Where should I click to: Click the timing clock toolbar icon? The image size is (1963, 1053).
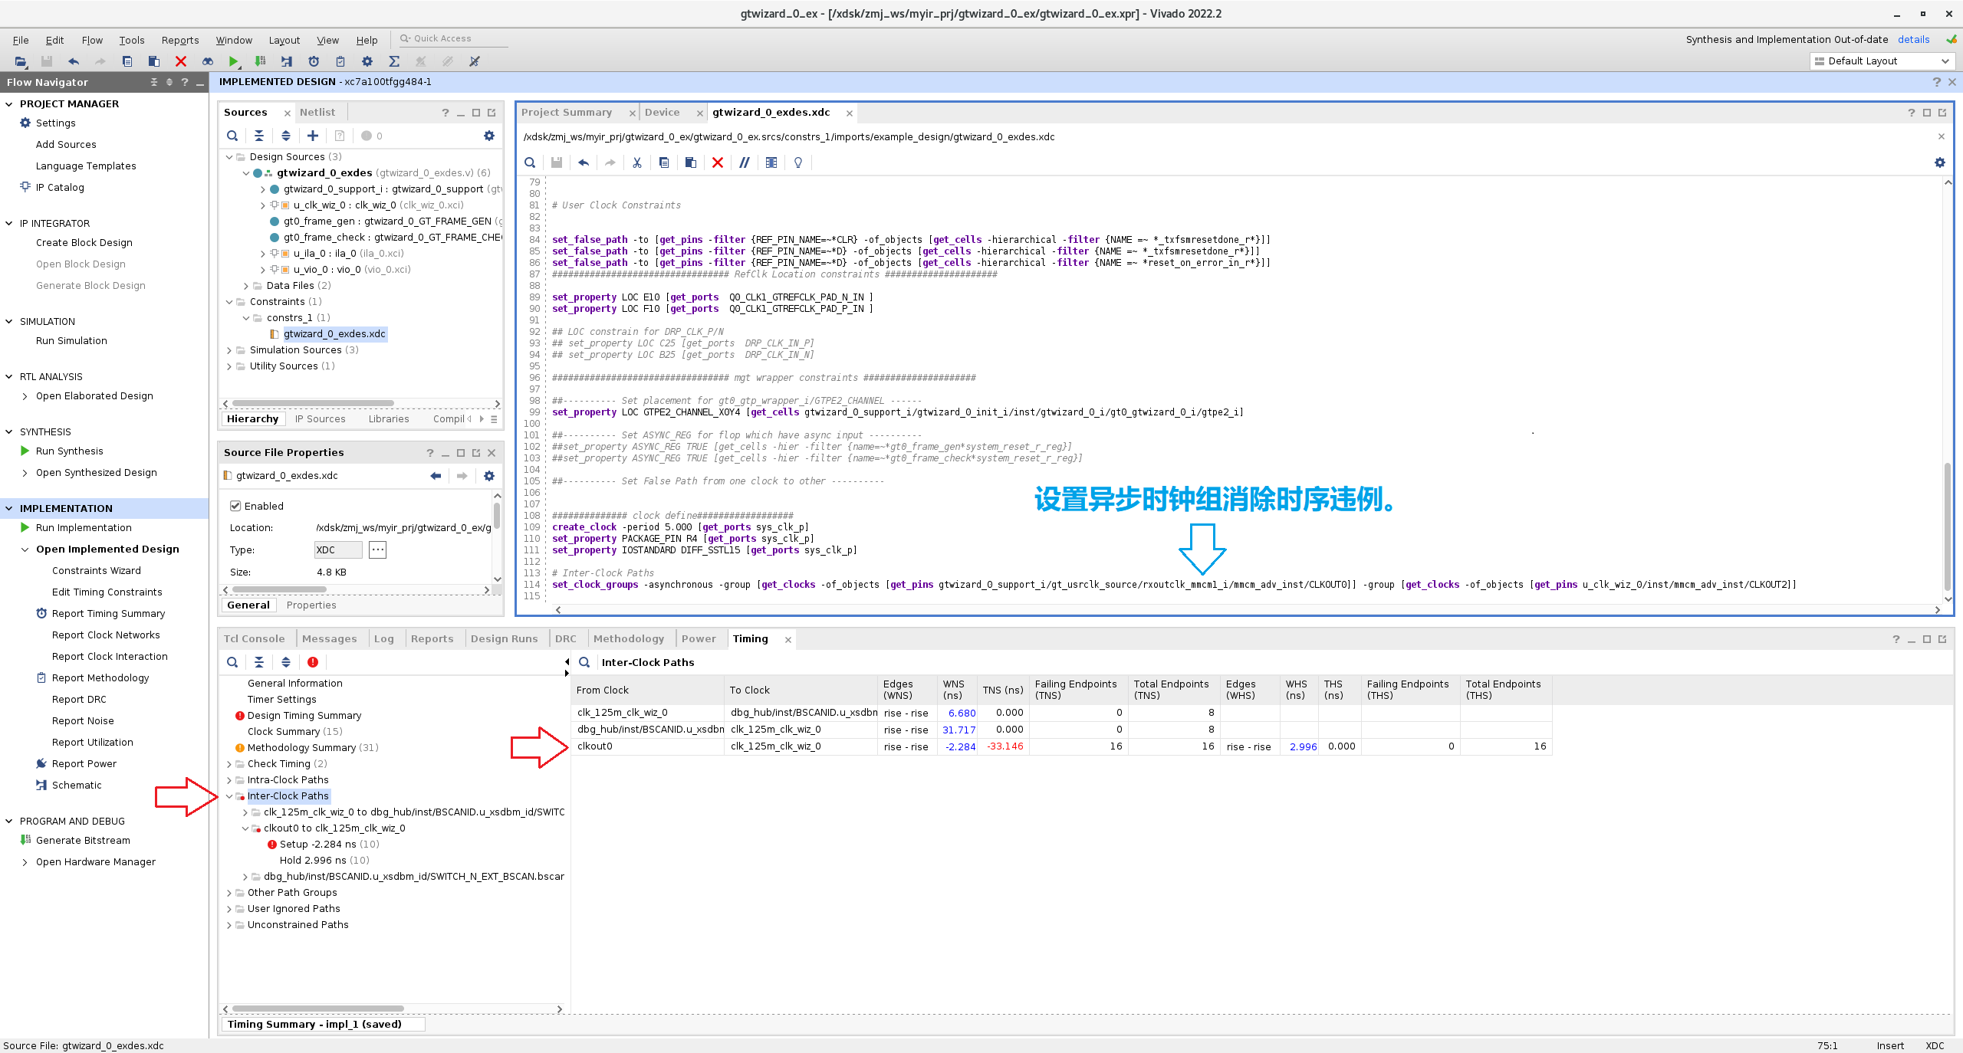[x=314, y=61]
